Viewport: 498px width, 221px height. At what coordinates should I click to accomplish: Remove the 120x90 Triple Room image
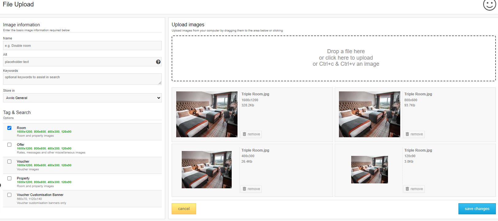pyautogui.click(x=414, y=189)
